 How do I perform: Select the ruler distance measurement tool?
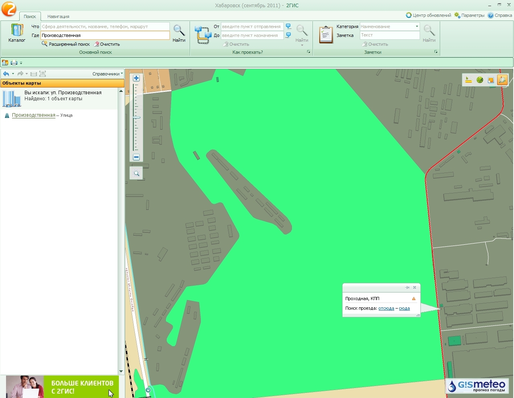coord(468,80)
